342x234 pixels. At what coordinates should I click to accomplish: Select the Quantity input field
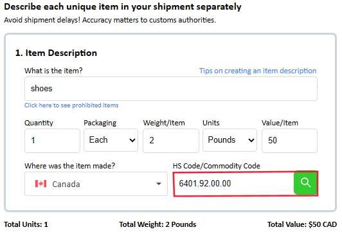(52, 141)
